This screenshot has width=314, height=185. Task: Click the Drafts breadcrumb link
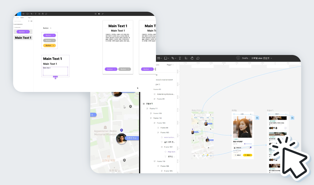click(x=245, y=58)
